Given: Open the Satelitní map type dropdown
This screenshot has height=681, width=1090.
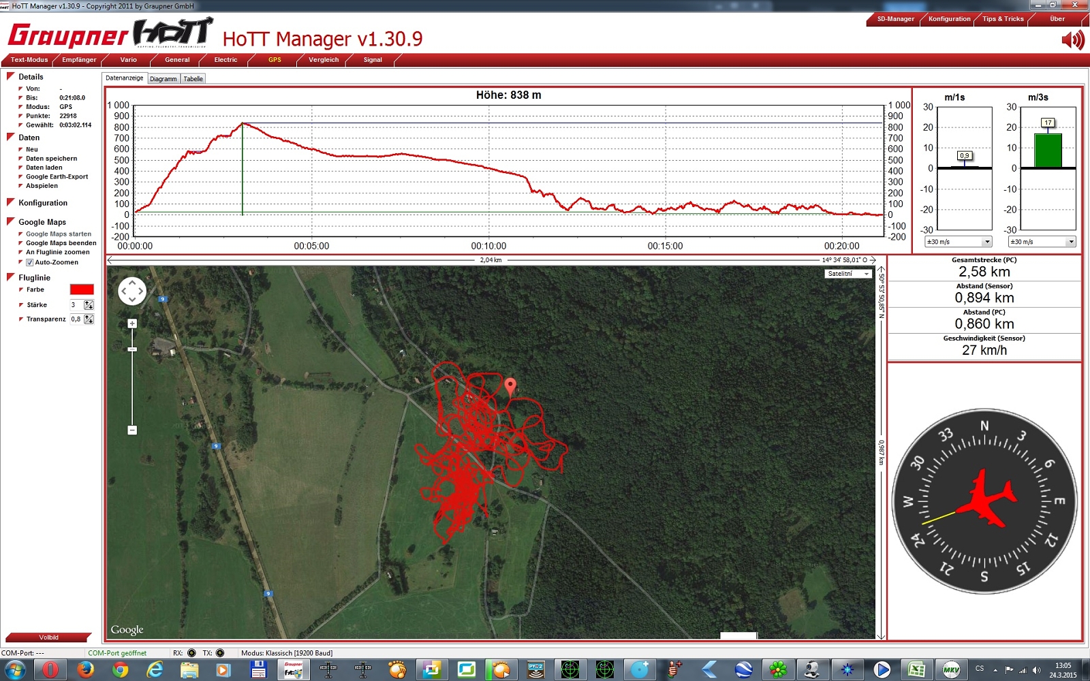Looking at the screenshot, I should pyautogui.click(x=848, y=274).
